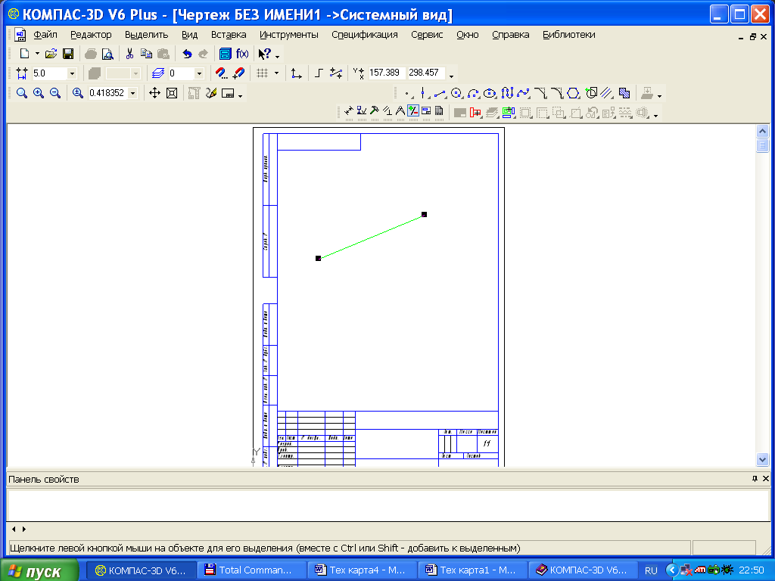Open the Инструменты menu
Screen dimensions: 775x581
(289, 35)
